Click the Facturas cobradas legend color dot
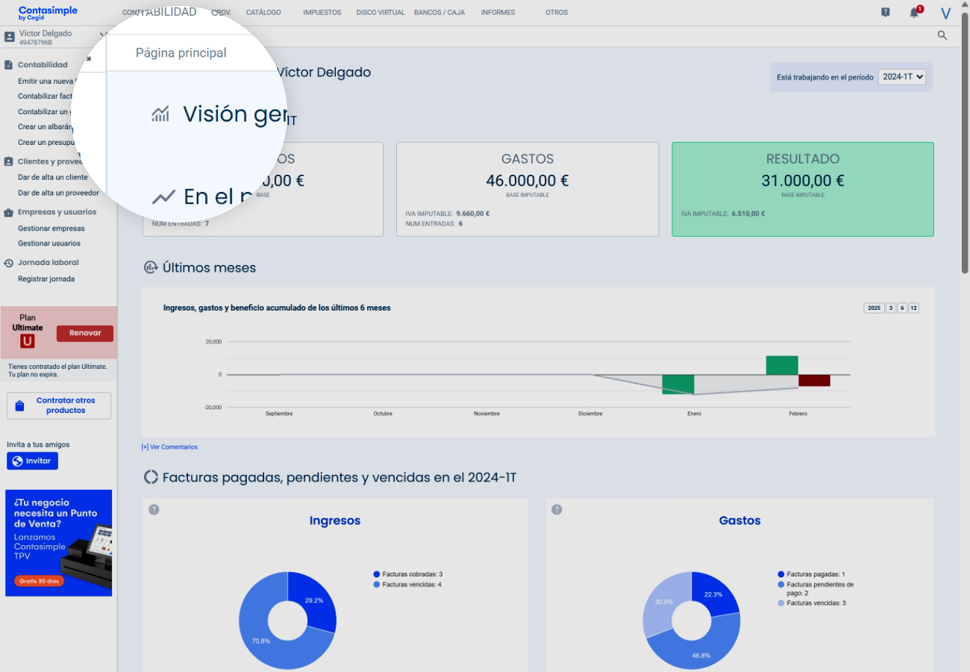 377,574
